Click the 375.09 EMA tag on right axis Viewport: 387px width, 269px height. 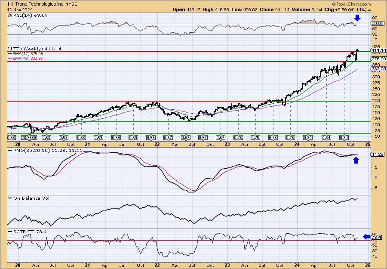tap(379, 59)
